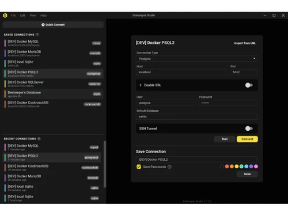Image resolution: width=288 pixels, height=216 pixels.
Task: Click the connection name field under Save Connection
Action: tap(197, 160)
